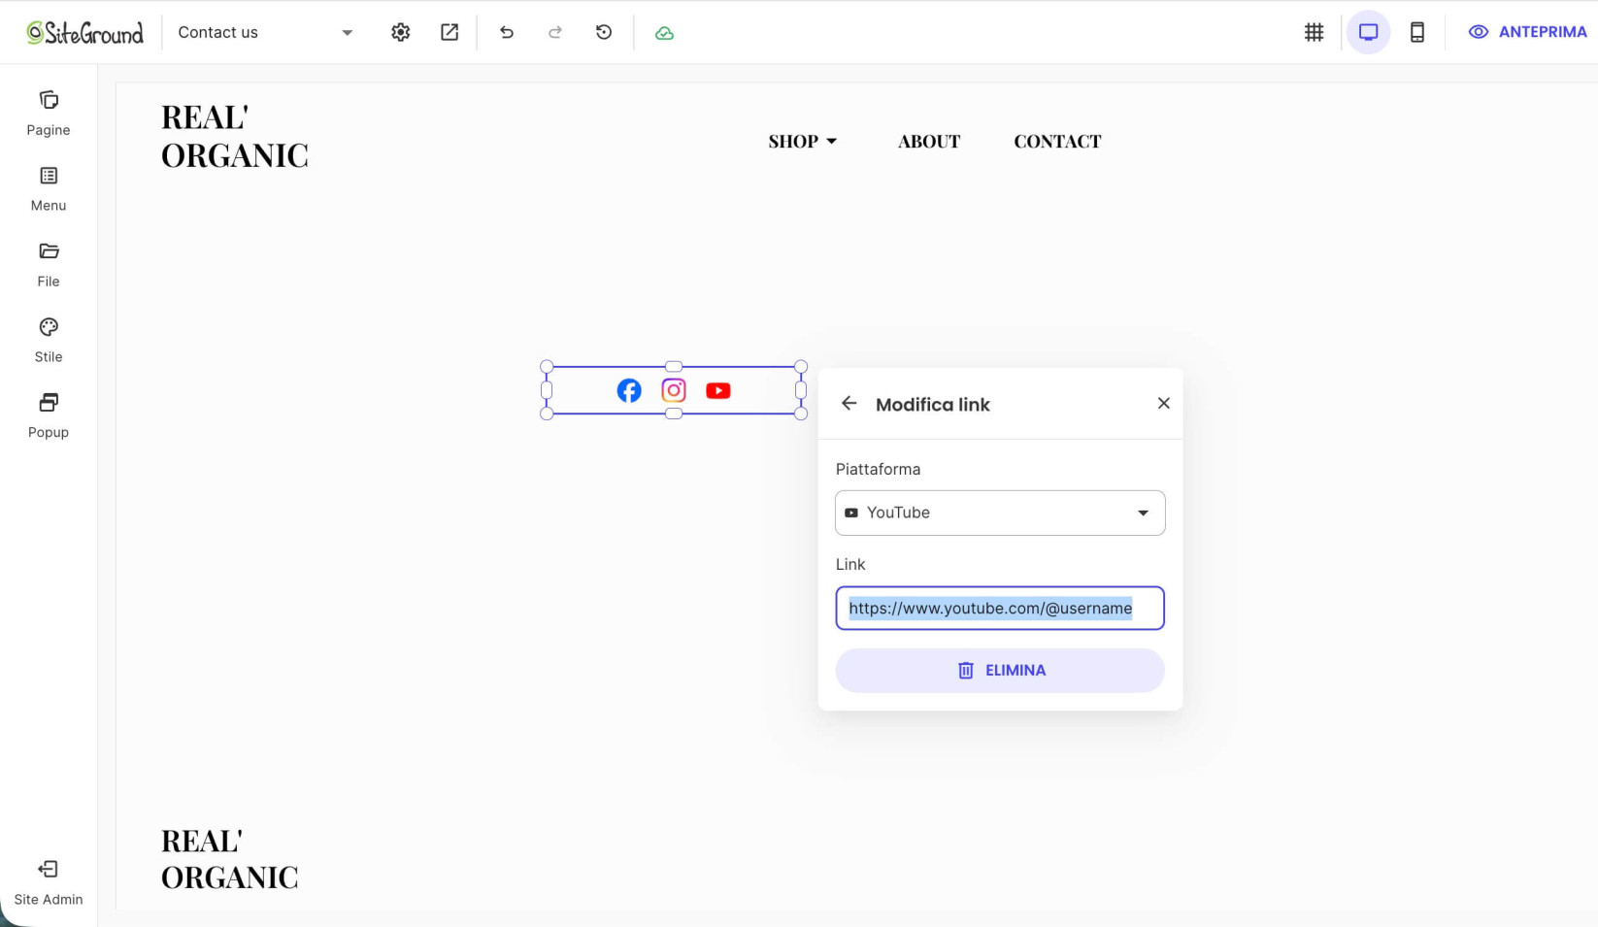Click the bottom-right corner handle of social widget

coord(801,414)
